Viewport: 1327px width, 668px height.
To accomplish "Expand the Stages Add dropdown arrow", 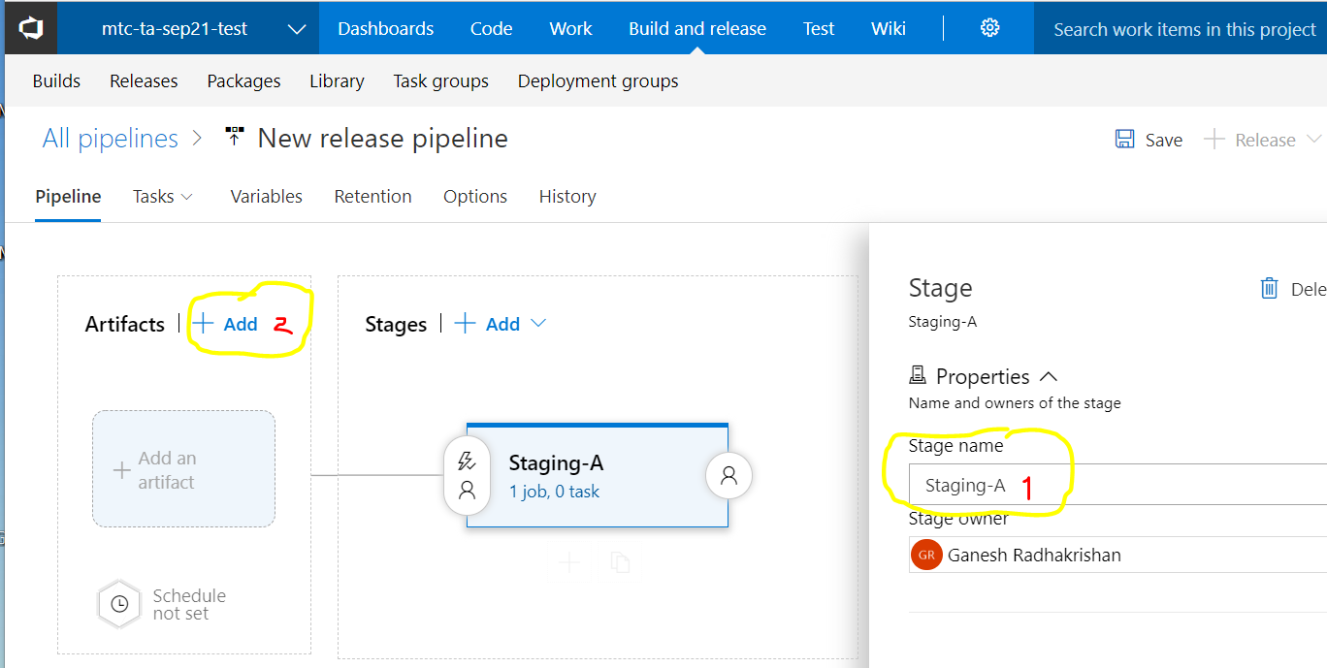I will pyautogui.click(x=539, y=324).
